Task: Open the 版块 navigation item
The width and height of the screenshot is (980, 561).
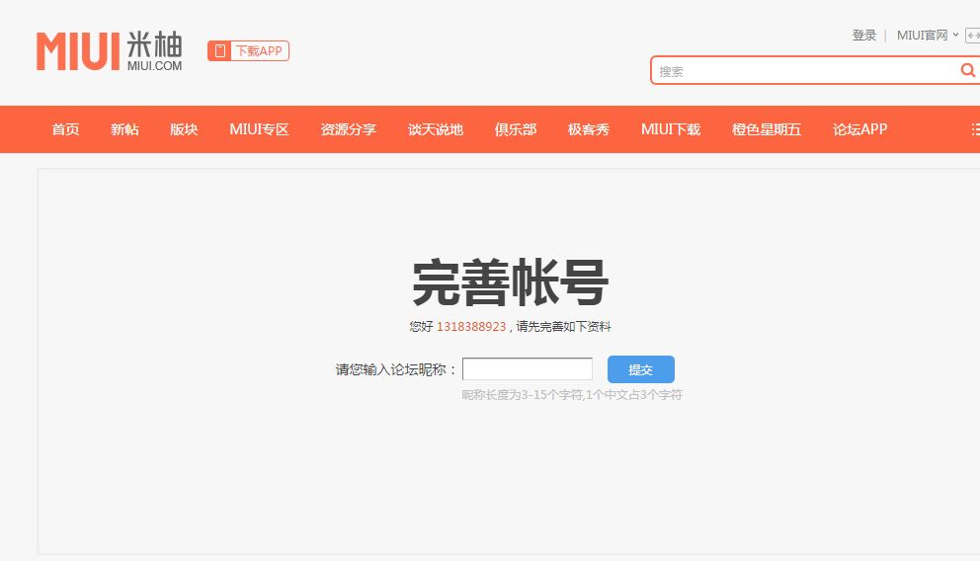Action: pos(184,129)
